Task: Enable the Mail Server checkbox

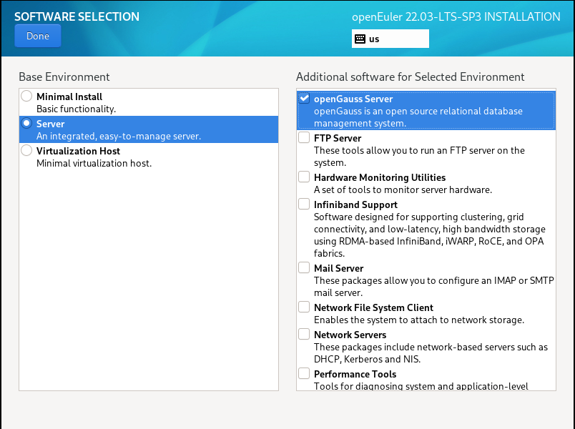Action: point(304,267)
